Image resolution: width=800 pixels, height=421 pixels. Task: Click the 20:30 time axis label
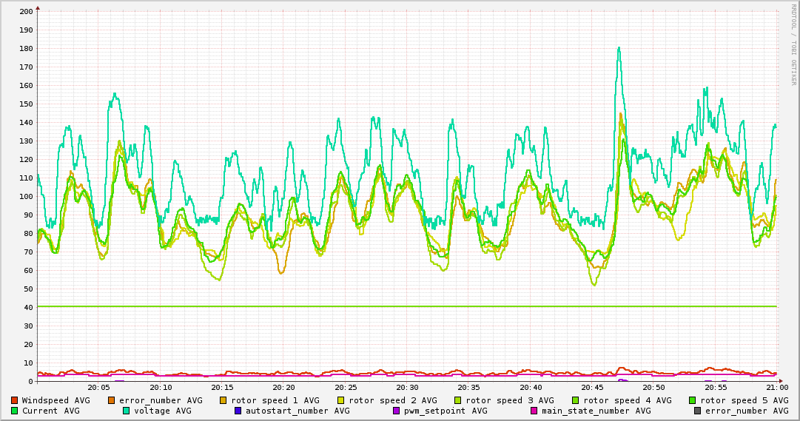(407, 387)
